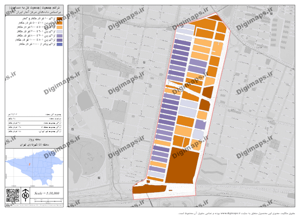Image resolution: width=300 pixels, height=215 pixels.
Task: Click the www.digimaps.ir link in the footer
Action: click(x=230, y=213)
